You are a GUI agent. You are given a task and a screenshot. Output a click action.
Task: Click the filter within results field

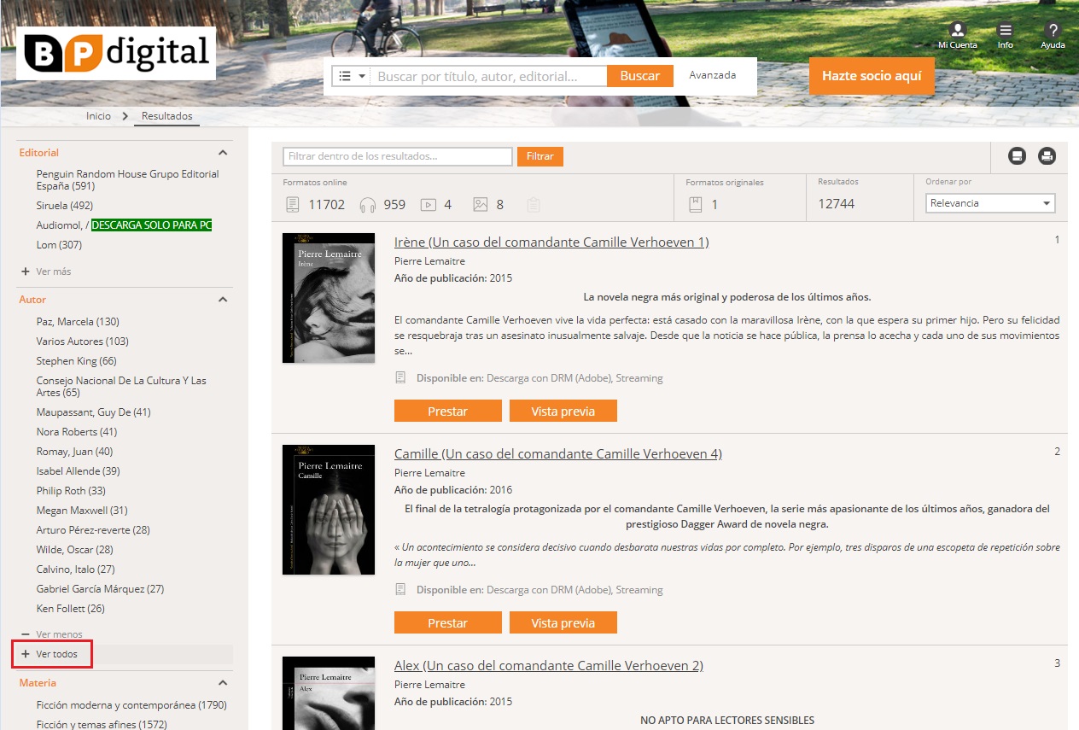click(x=398, y=156)
